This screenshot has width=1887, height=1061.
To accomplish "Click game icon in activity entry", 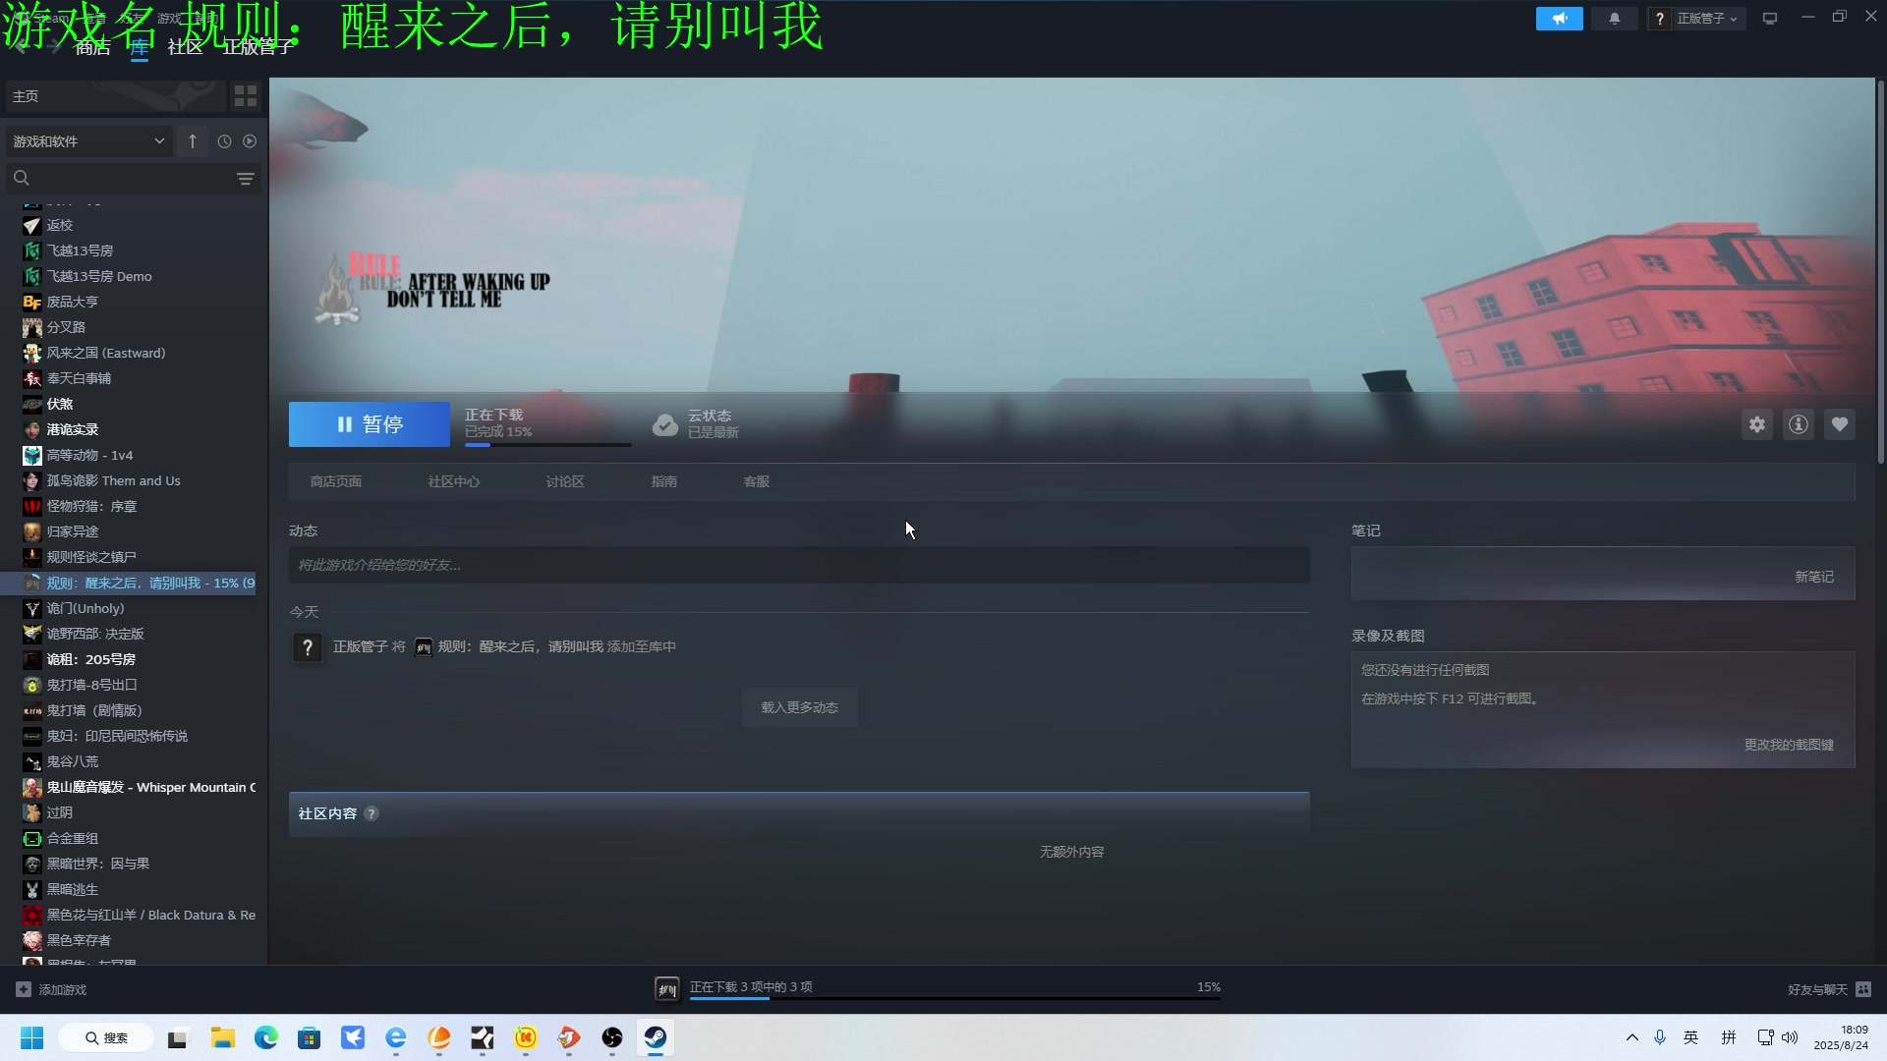I will coord(423,647).
